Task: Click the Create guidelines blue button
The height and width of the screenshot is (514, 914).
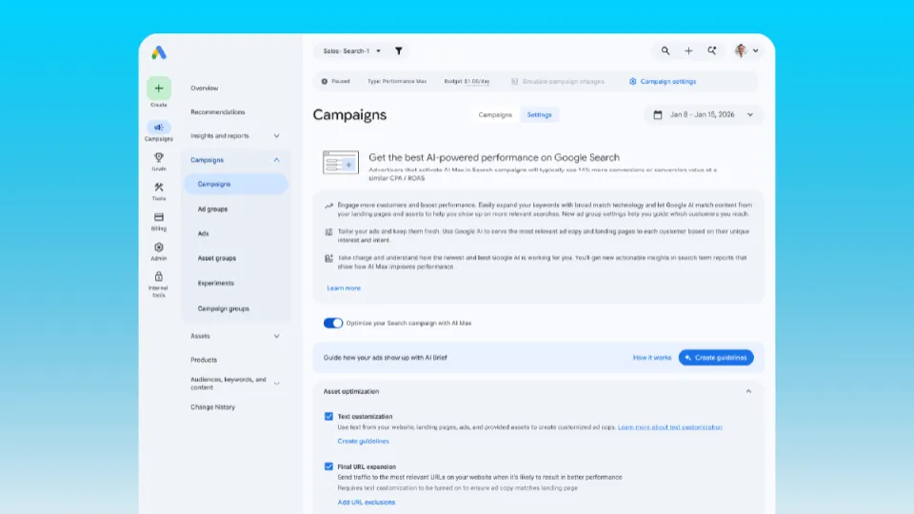Action: pos(716,358)
